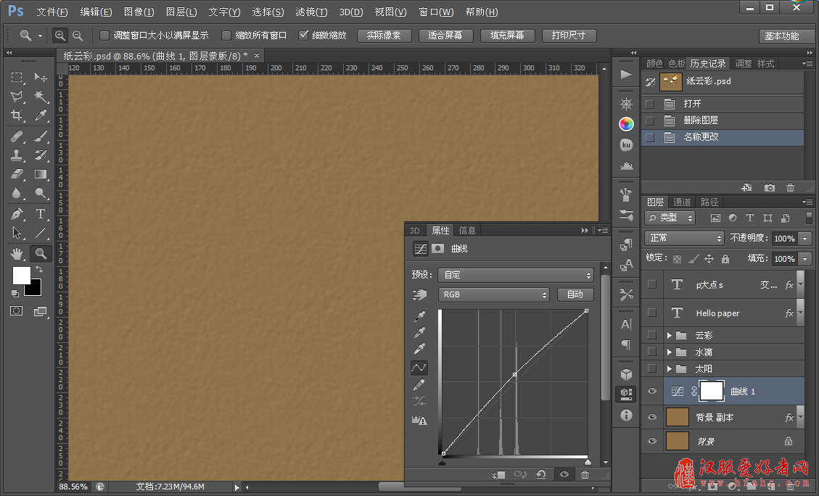Click the foreground white color swatch
The image size is (819, 496).
coord(22,276)
